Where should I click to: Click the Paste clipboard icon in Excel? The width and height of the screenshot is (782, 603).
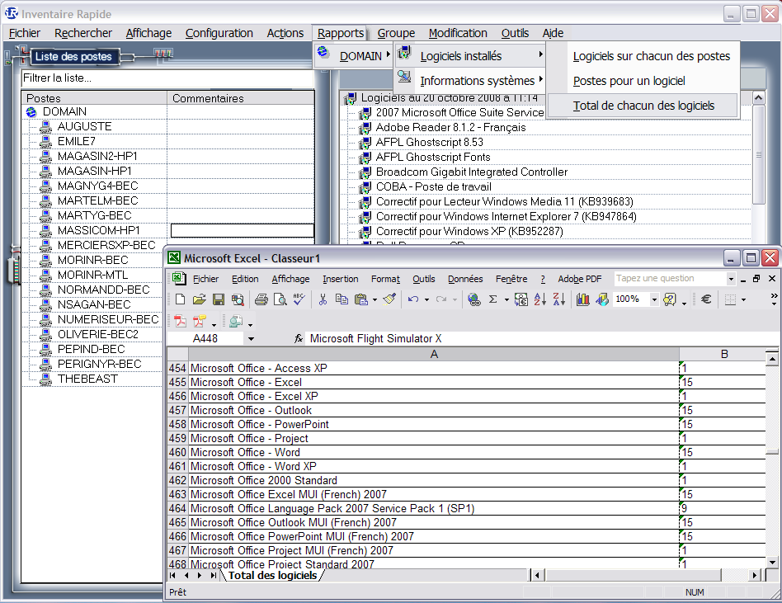pyautogui.click(x=360, y=299)
